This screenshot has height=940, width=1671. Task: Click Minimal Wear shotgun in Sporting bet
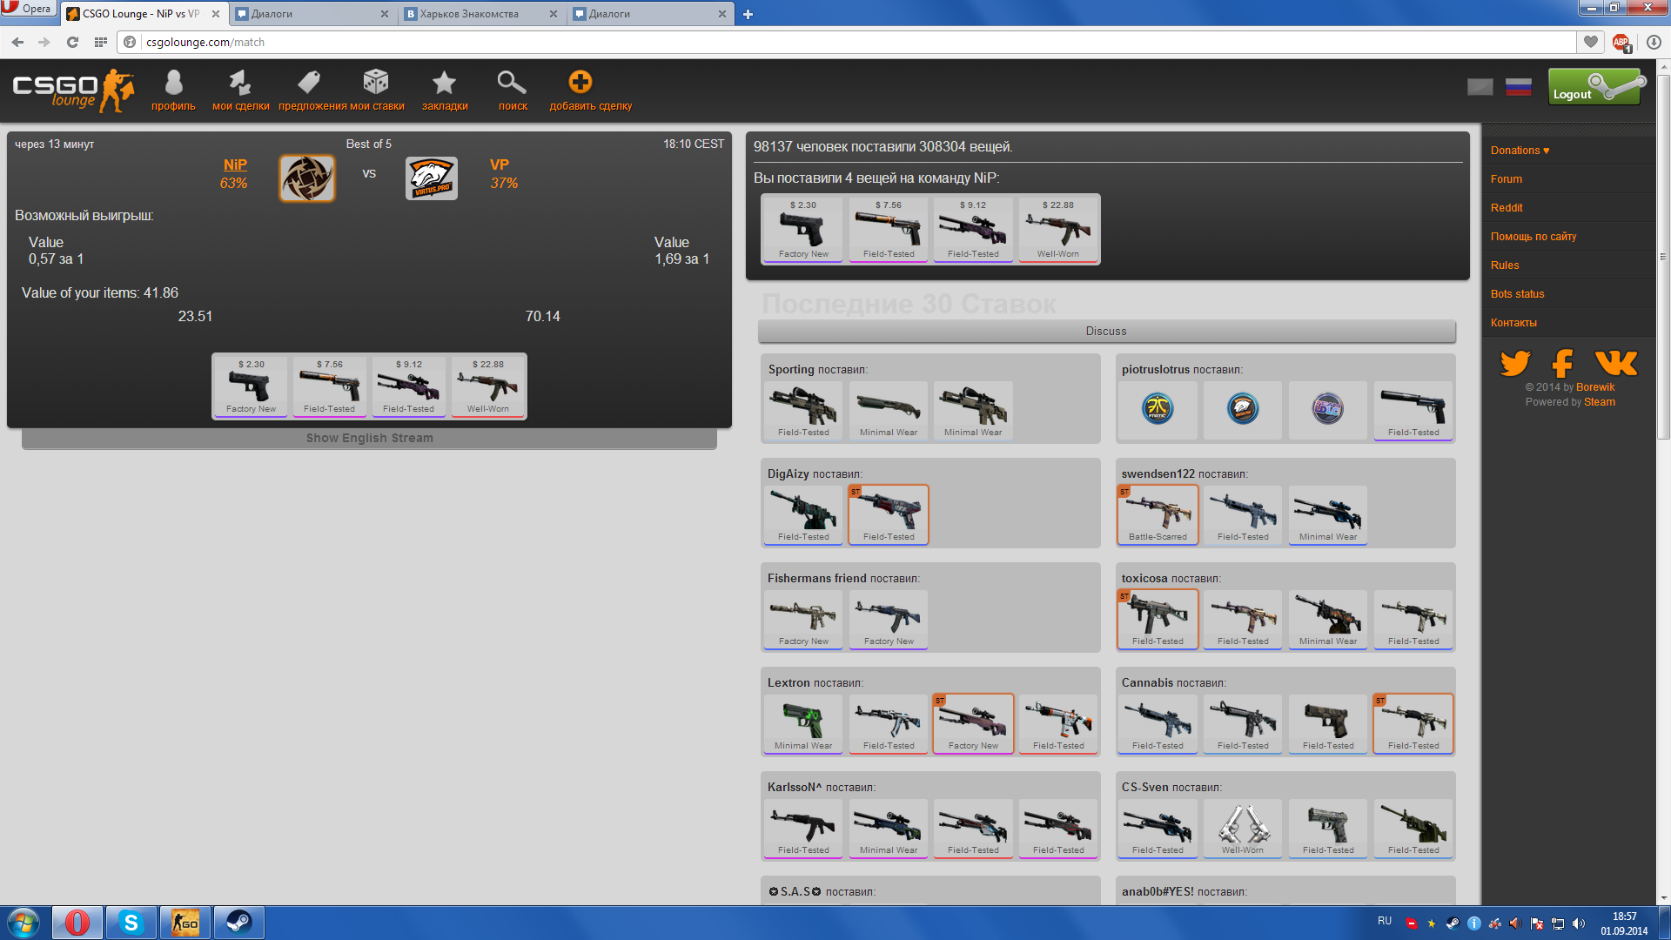889,410
